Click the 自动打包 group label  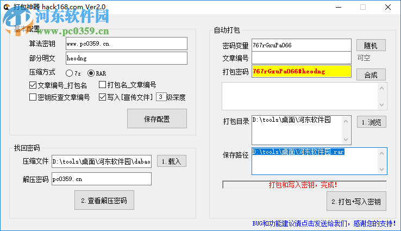click(x=227, y=30)
